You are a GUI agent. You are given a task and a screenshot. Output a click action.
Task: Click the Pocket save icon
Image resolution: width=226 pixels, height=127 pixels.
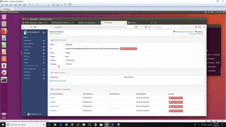[x=146, y=27]
